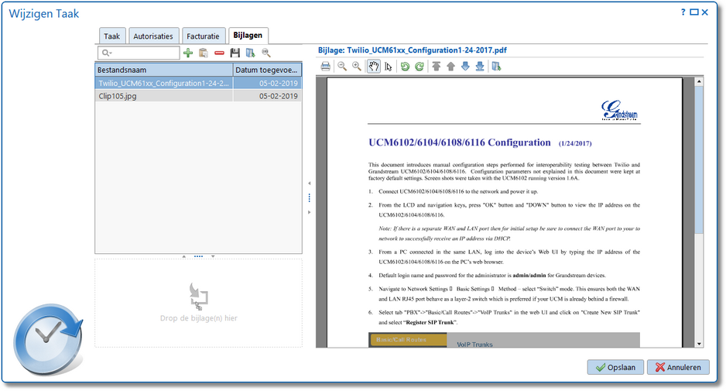Click the 05-02-2019 date for Clip105.jpg
The image size is (726, 391).
[279, 96]
